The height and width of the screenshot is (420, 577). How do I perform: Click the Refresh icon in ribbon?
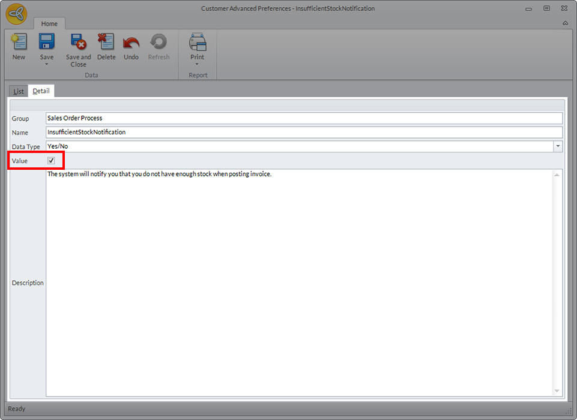click(x=159, y=42)
